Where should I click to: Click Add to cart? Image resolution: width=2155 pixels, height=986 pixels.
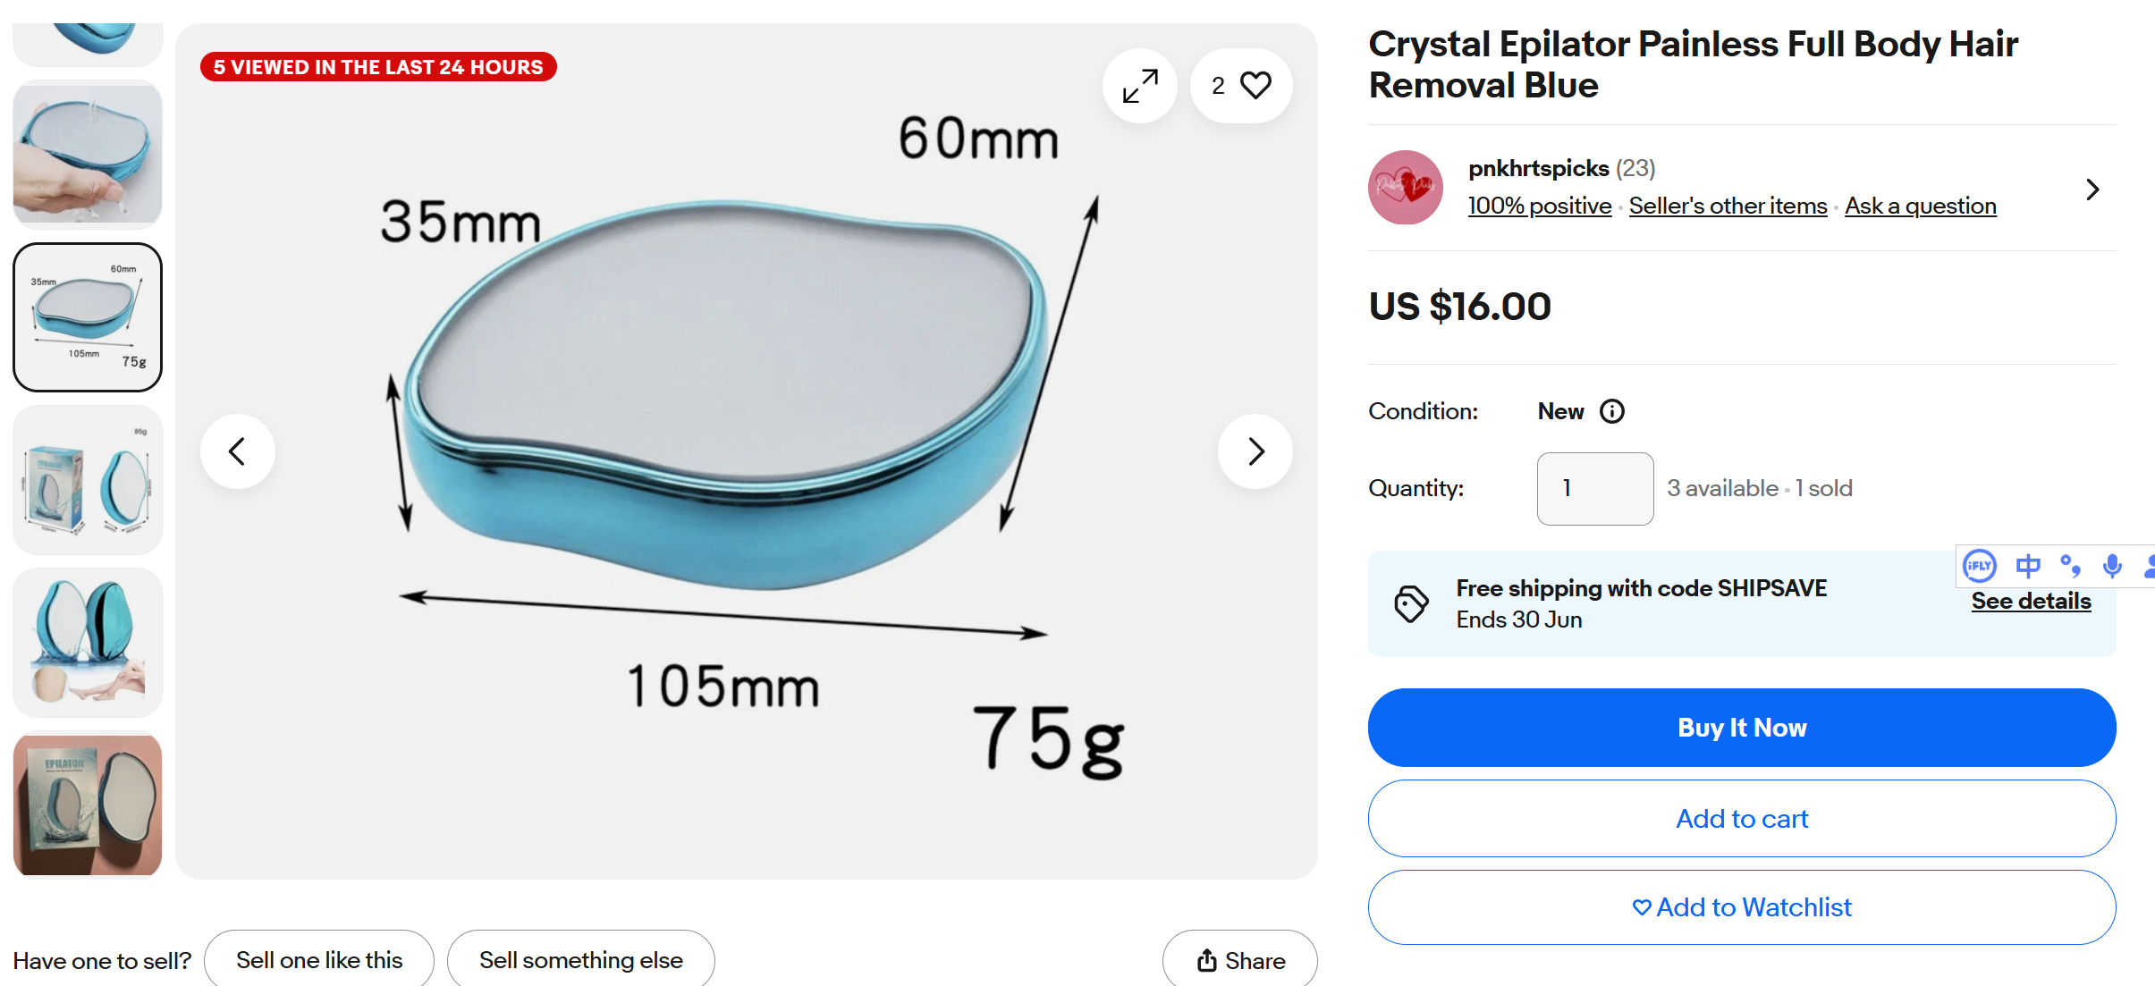[x=1741, y=819]
